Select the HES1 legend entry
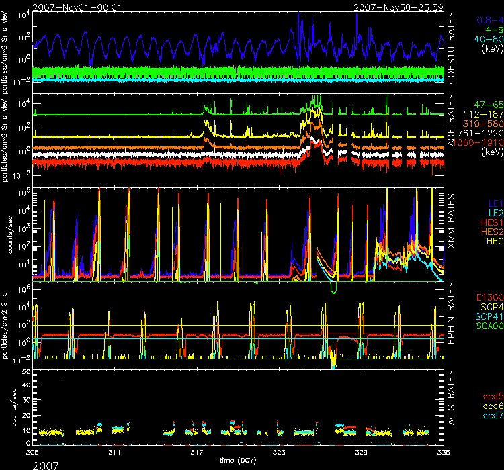504x470 pixels. 493,222
